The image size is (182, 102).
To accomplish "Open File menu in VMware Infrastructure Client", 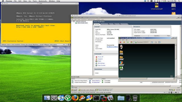I will pos(72,20).
